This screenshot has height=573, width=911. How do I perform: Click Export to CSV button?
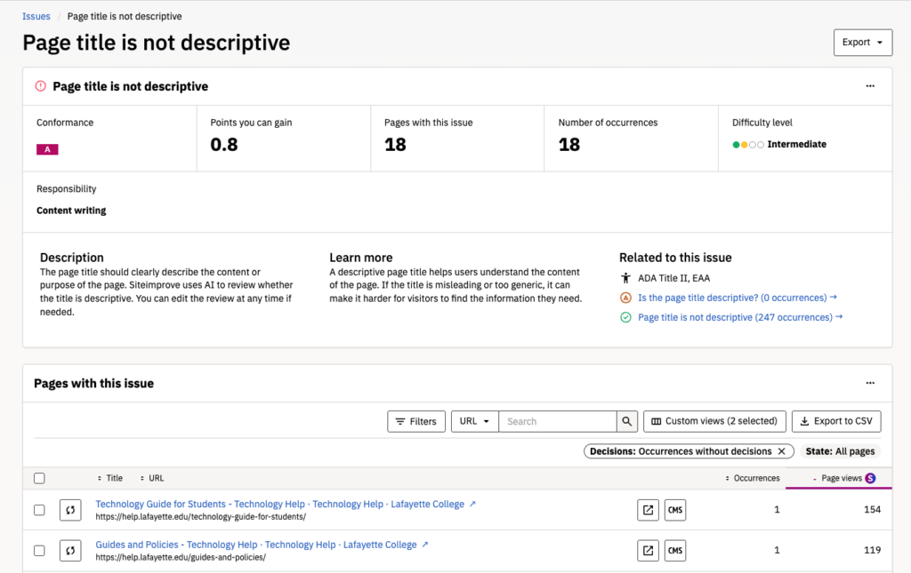click(836, 422)
